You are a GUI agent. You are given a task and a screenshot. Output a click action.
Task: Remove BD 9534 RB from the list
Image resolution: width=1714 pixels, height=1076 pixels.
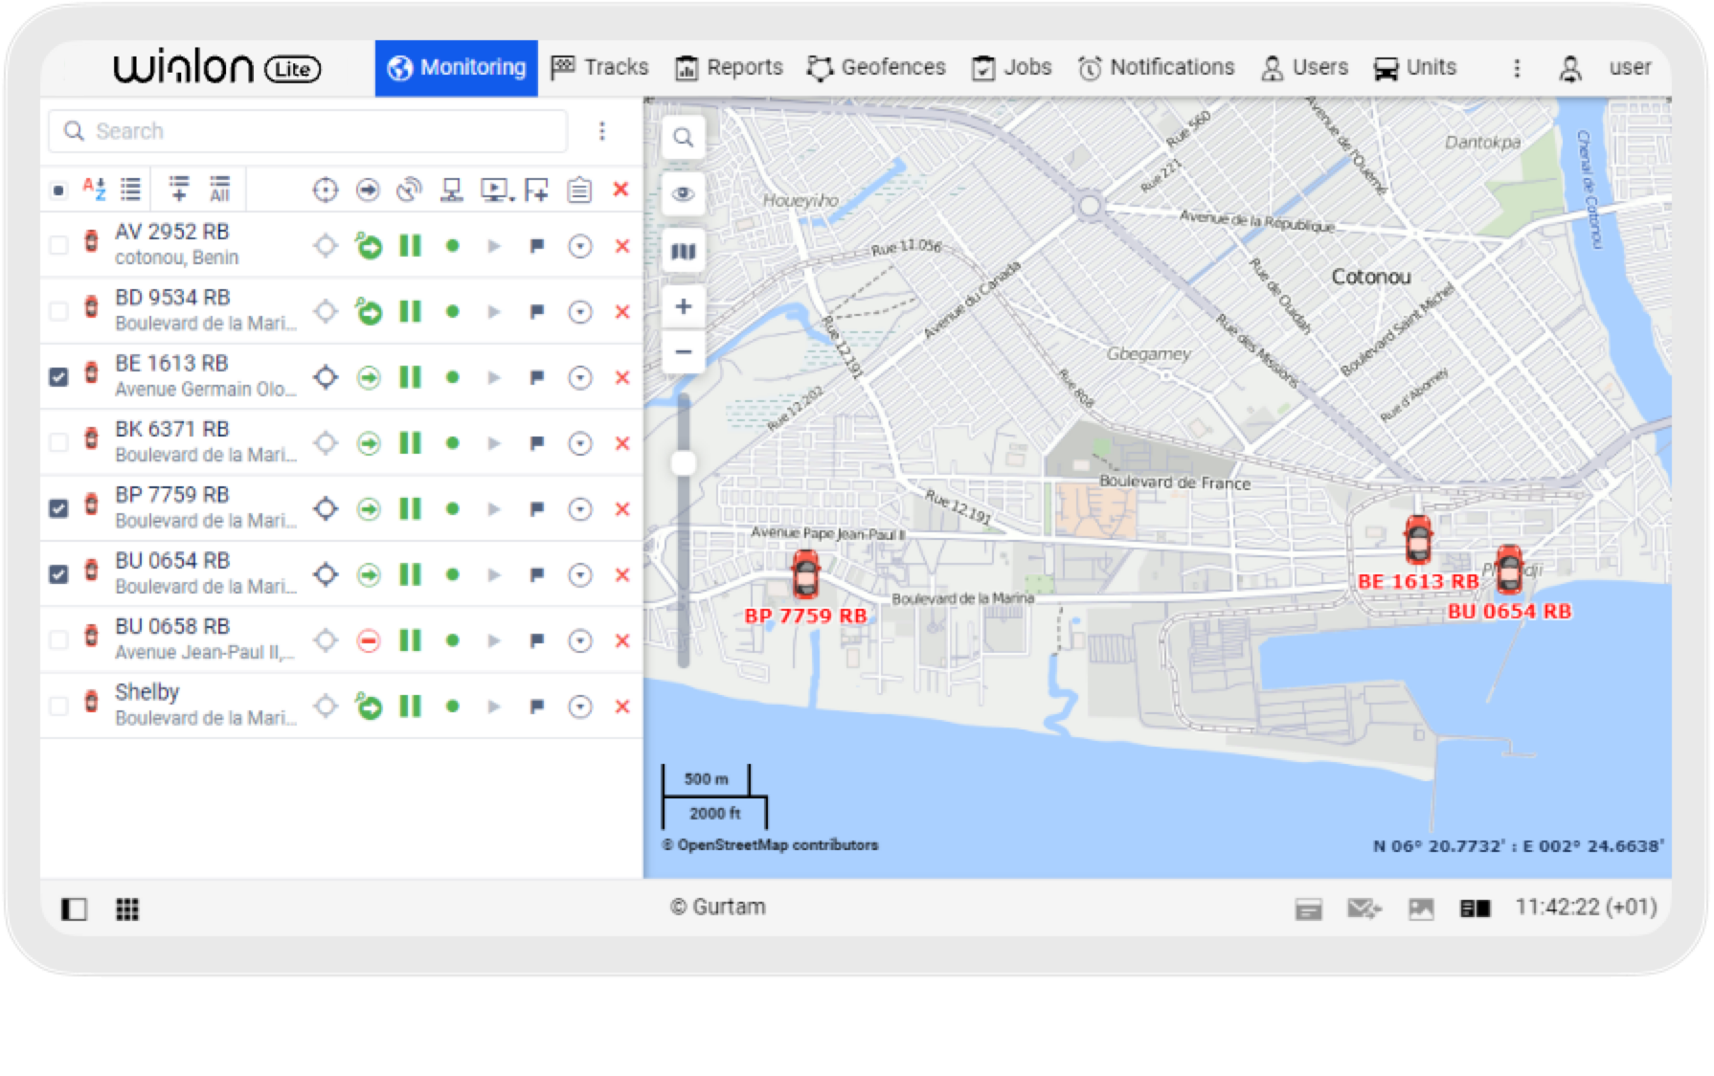pyautogui.click(x=622, y=311)
